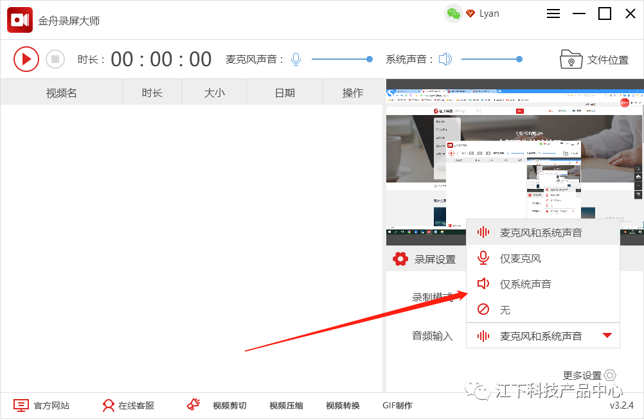Close the recorder window
Viewport: 644px width, 419px height.
tap(631, 13)
